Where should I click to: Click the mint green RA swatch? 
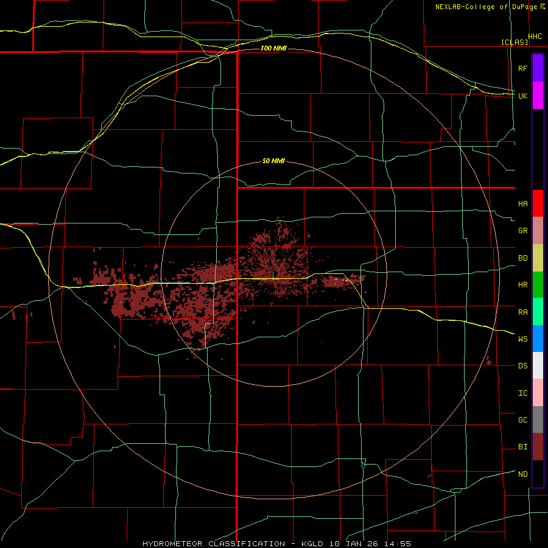coord(538,312)
